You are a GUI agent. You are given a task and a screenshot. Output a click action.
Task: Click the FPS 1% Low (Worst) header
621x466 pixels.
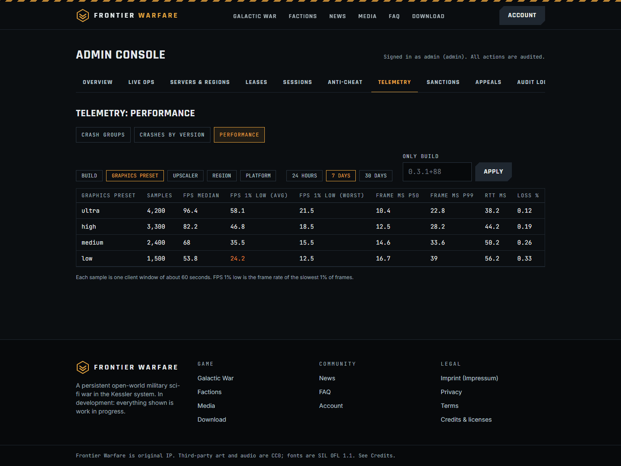(x=332, y=196)
